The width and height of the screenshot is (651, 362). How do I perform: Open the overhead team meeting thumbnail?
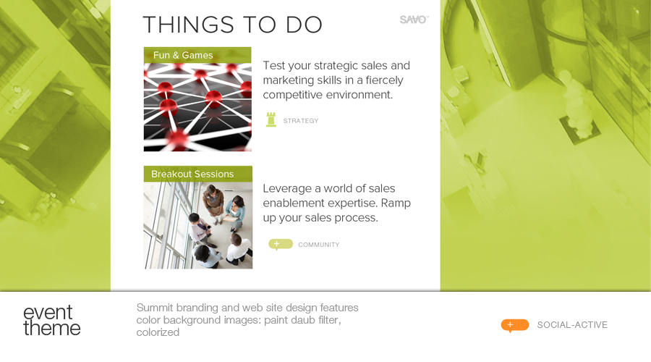tap(197, 225)
